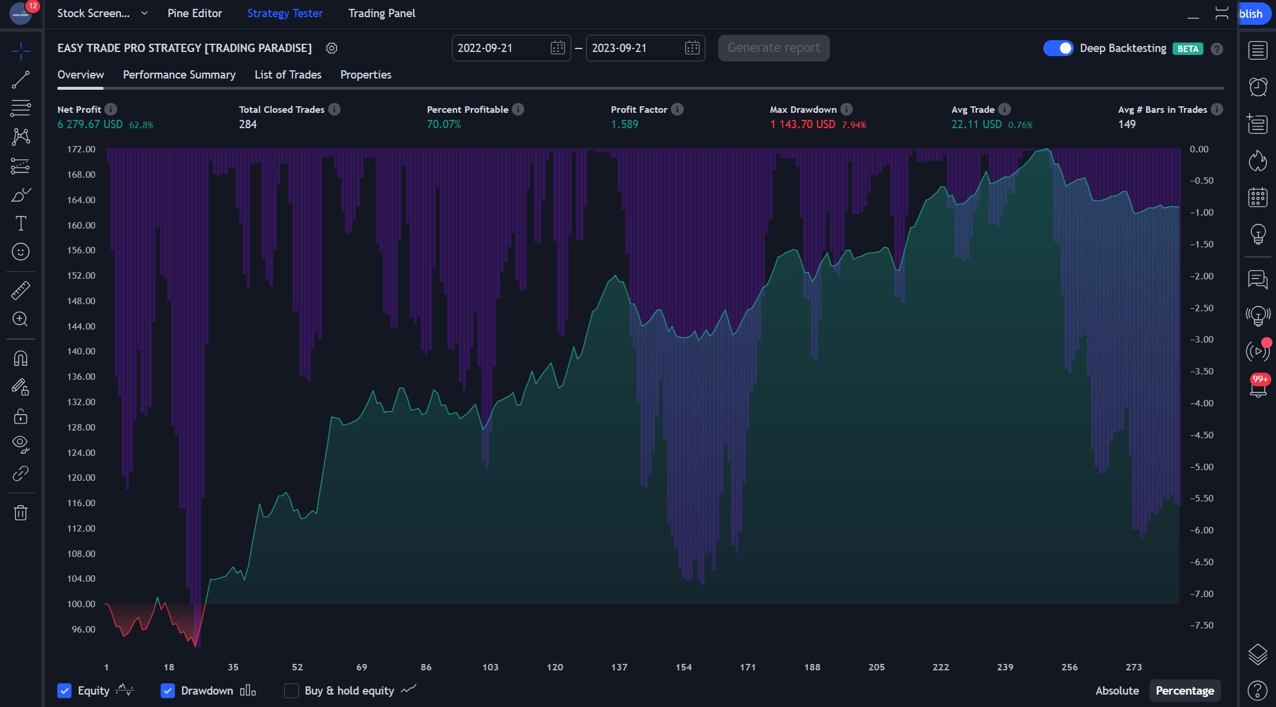This screenshot has height=707, width=1276.
Task: Click the trash remove drawings icon
Action: click(21, 513)
